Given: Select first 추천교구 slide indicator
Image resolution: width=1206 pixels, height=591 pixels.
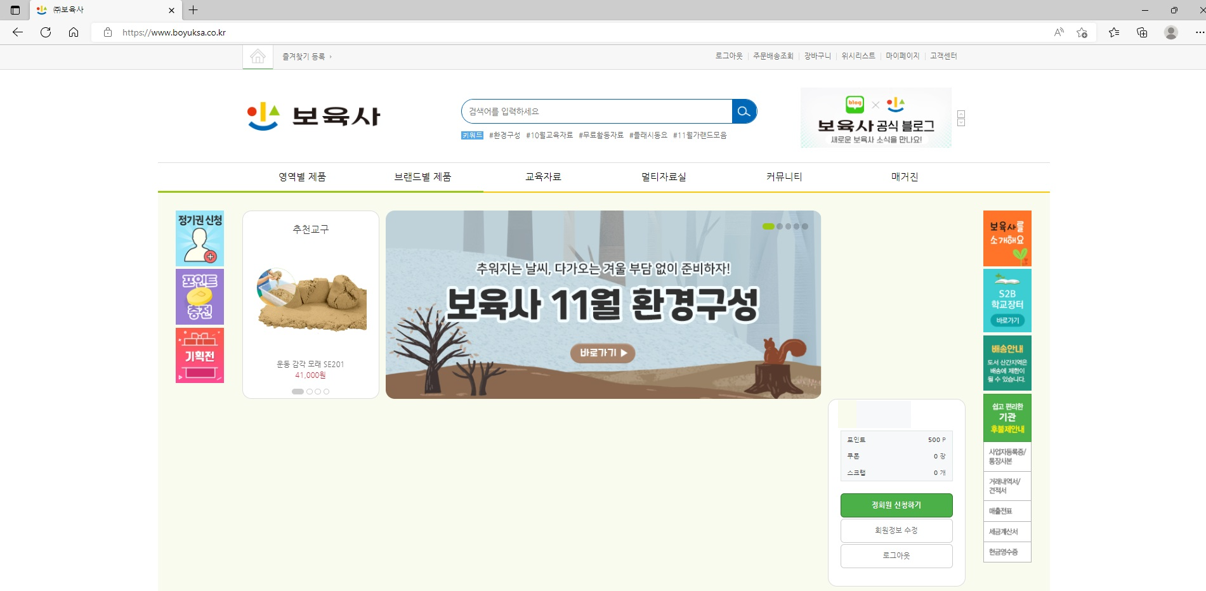Looking at the screenshot, I should (298, 391).
